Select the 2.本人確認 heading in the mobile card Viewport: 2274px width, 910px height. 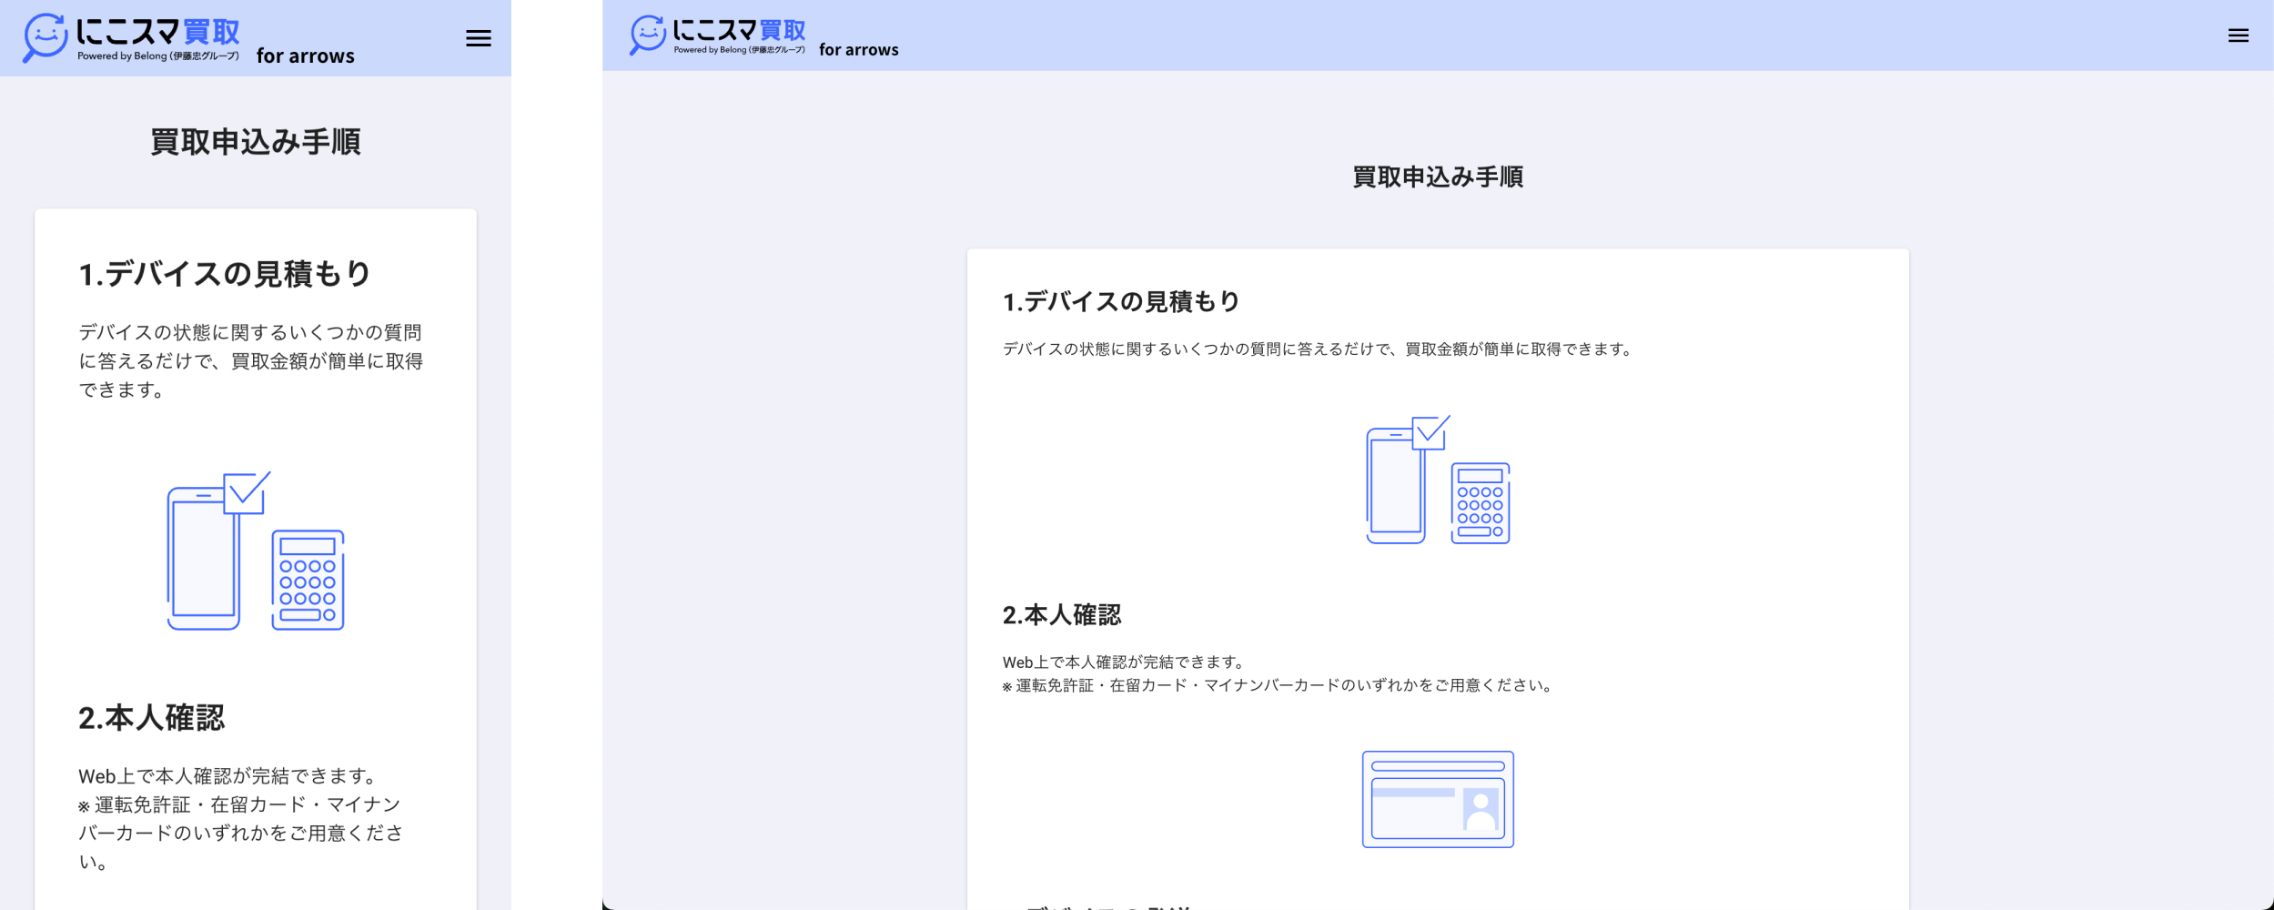tap(151, 718)
